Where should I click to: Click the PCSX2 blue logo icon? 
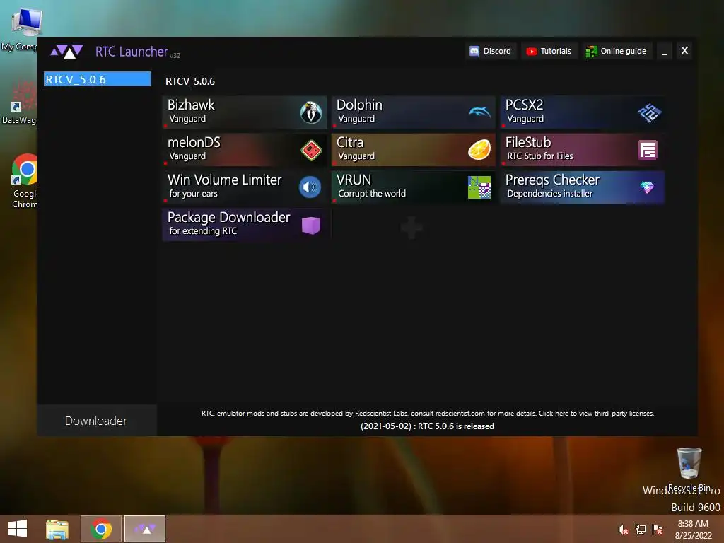649,112
